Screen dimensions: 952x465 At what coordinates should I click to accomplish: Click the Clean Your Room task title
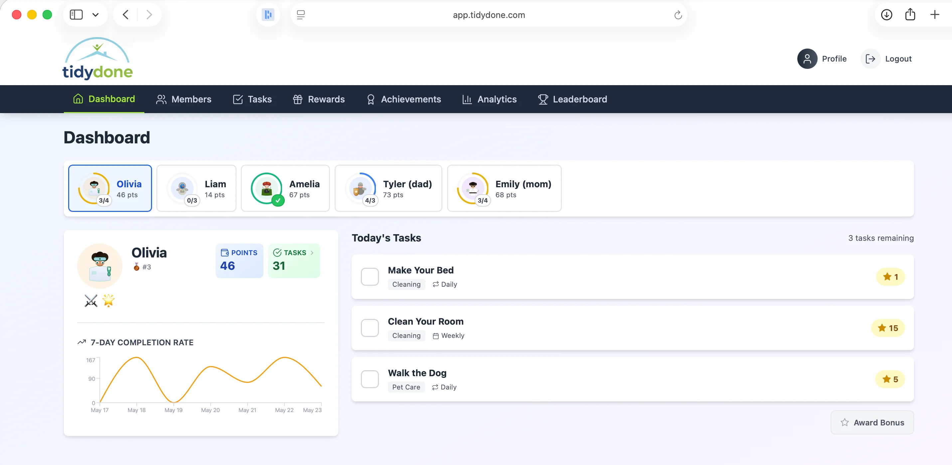(425, 322)
